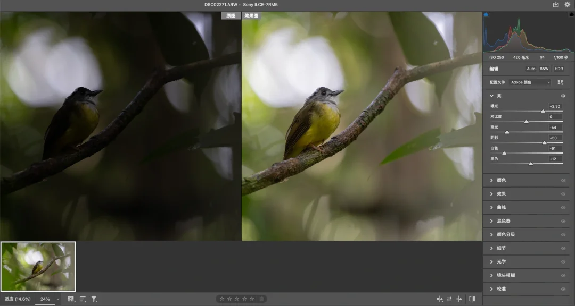This screenshot has height=306, width=575.
Task: Select the bird photo filmstrip thumbnail
Action: [38, 266]
